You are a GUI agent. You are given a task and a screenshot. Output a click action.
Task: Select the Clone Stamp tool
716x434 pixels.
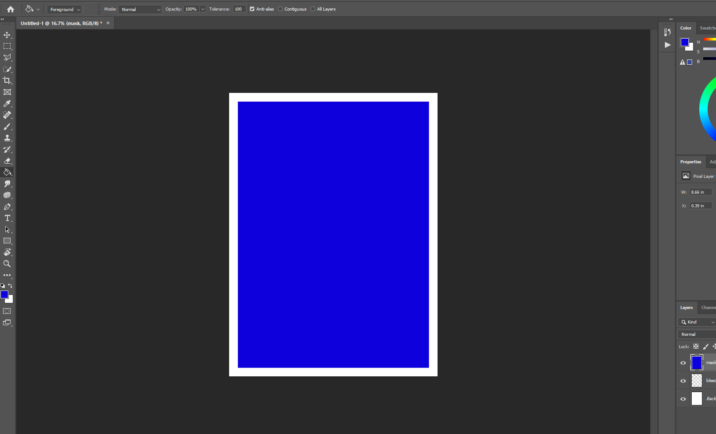(x=7, y=138)
